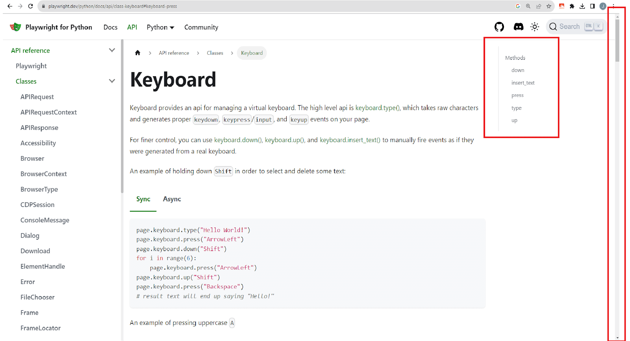Click the red extension icon in toolbar
630x341 pixels.
coord(561,6)
